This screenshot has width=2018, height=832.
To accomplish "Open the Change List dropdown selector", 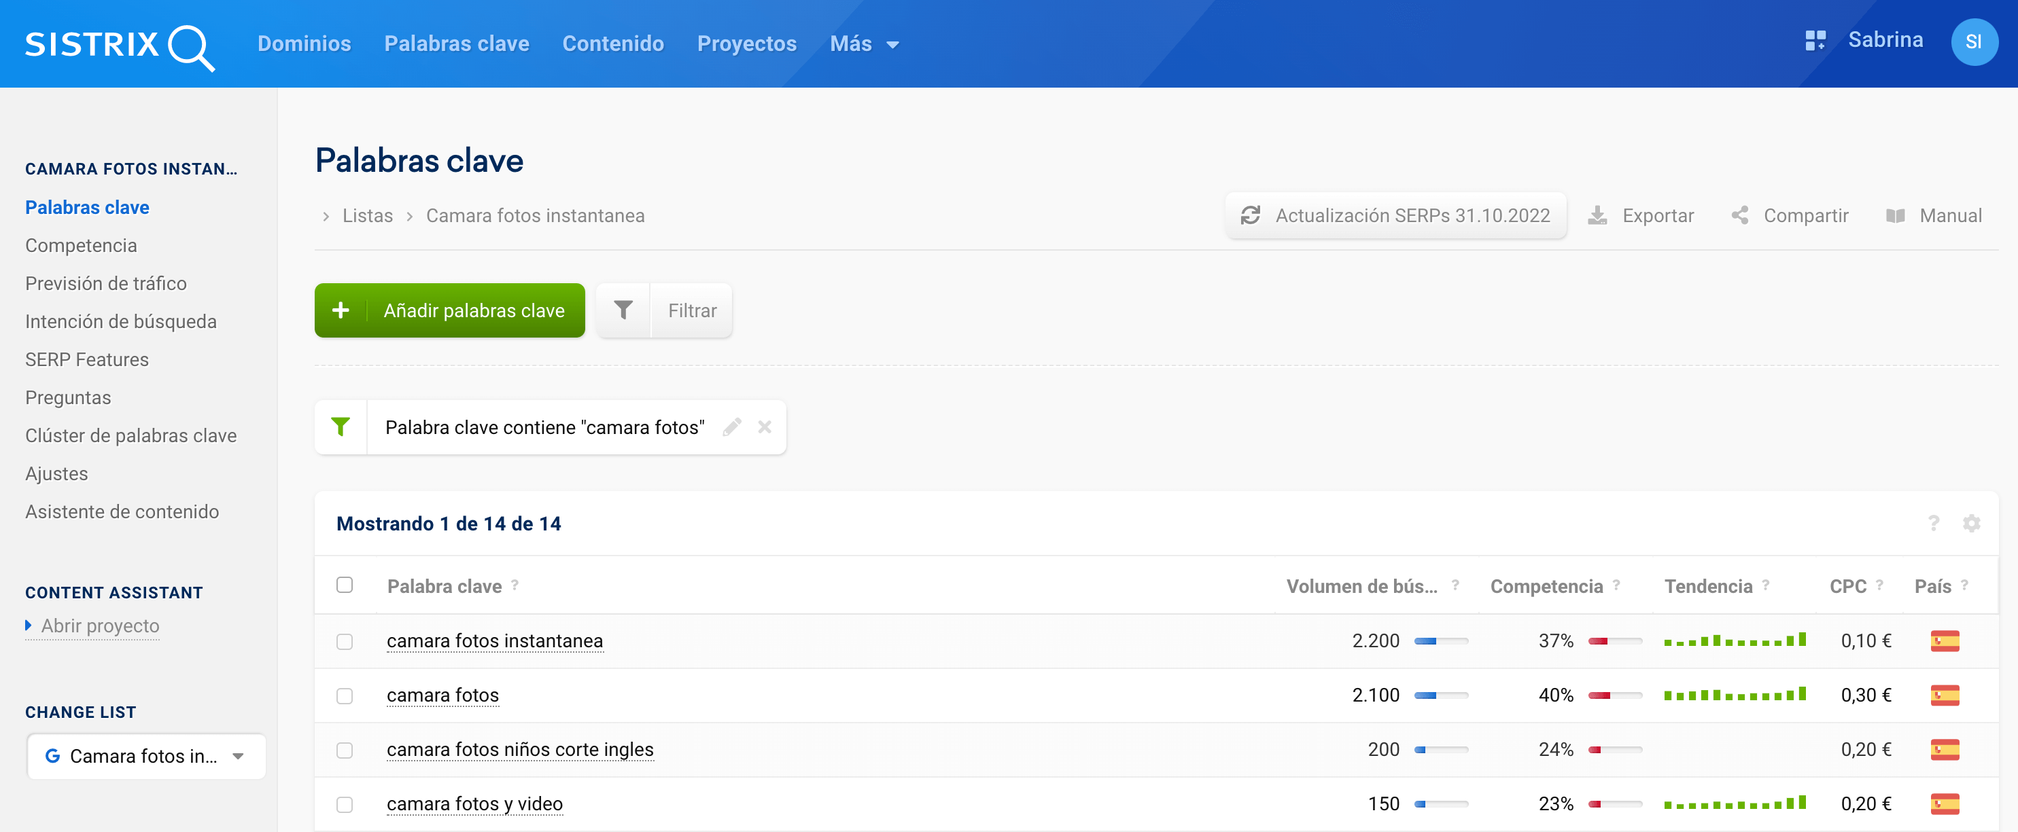I will click(147, 756).
